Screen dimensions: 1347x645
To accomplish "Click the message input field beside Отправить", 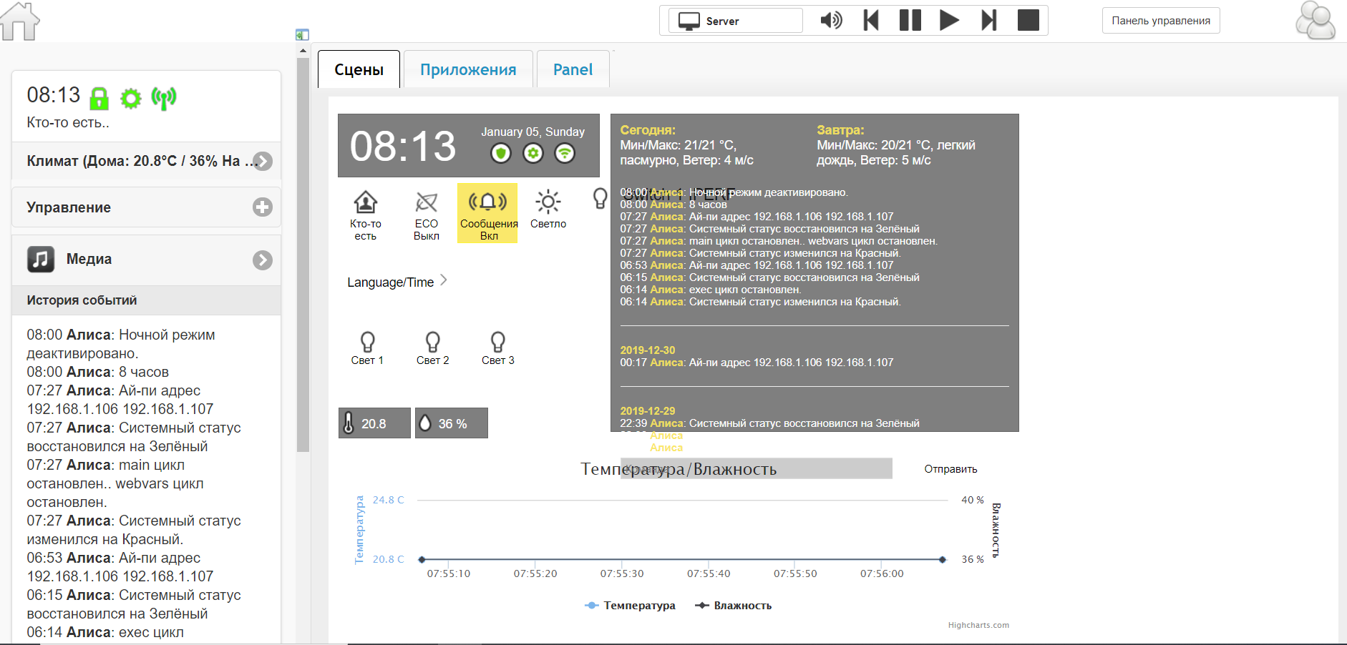I will [x=755, y=468].
